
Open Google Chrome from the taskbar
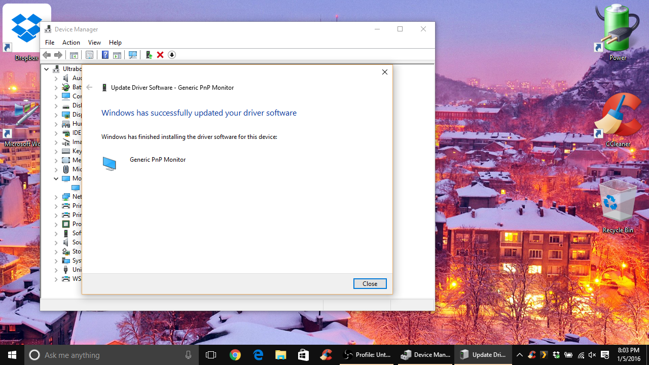[x=235, y=355]
